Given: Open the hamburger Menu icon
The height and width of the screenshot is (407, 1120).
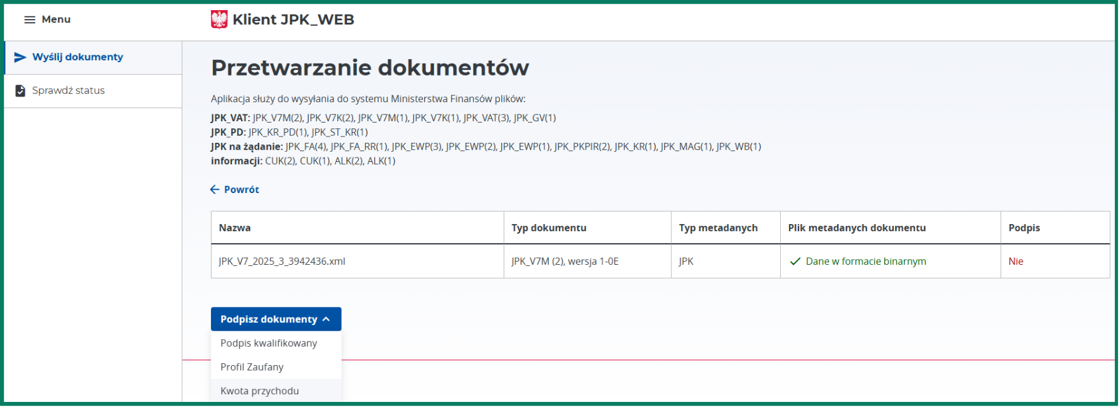Looking at the screenshot, I should click(29, 20).
